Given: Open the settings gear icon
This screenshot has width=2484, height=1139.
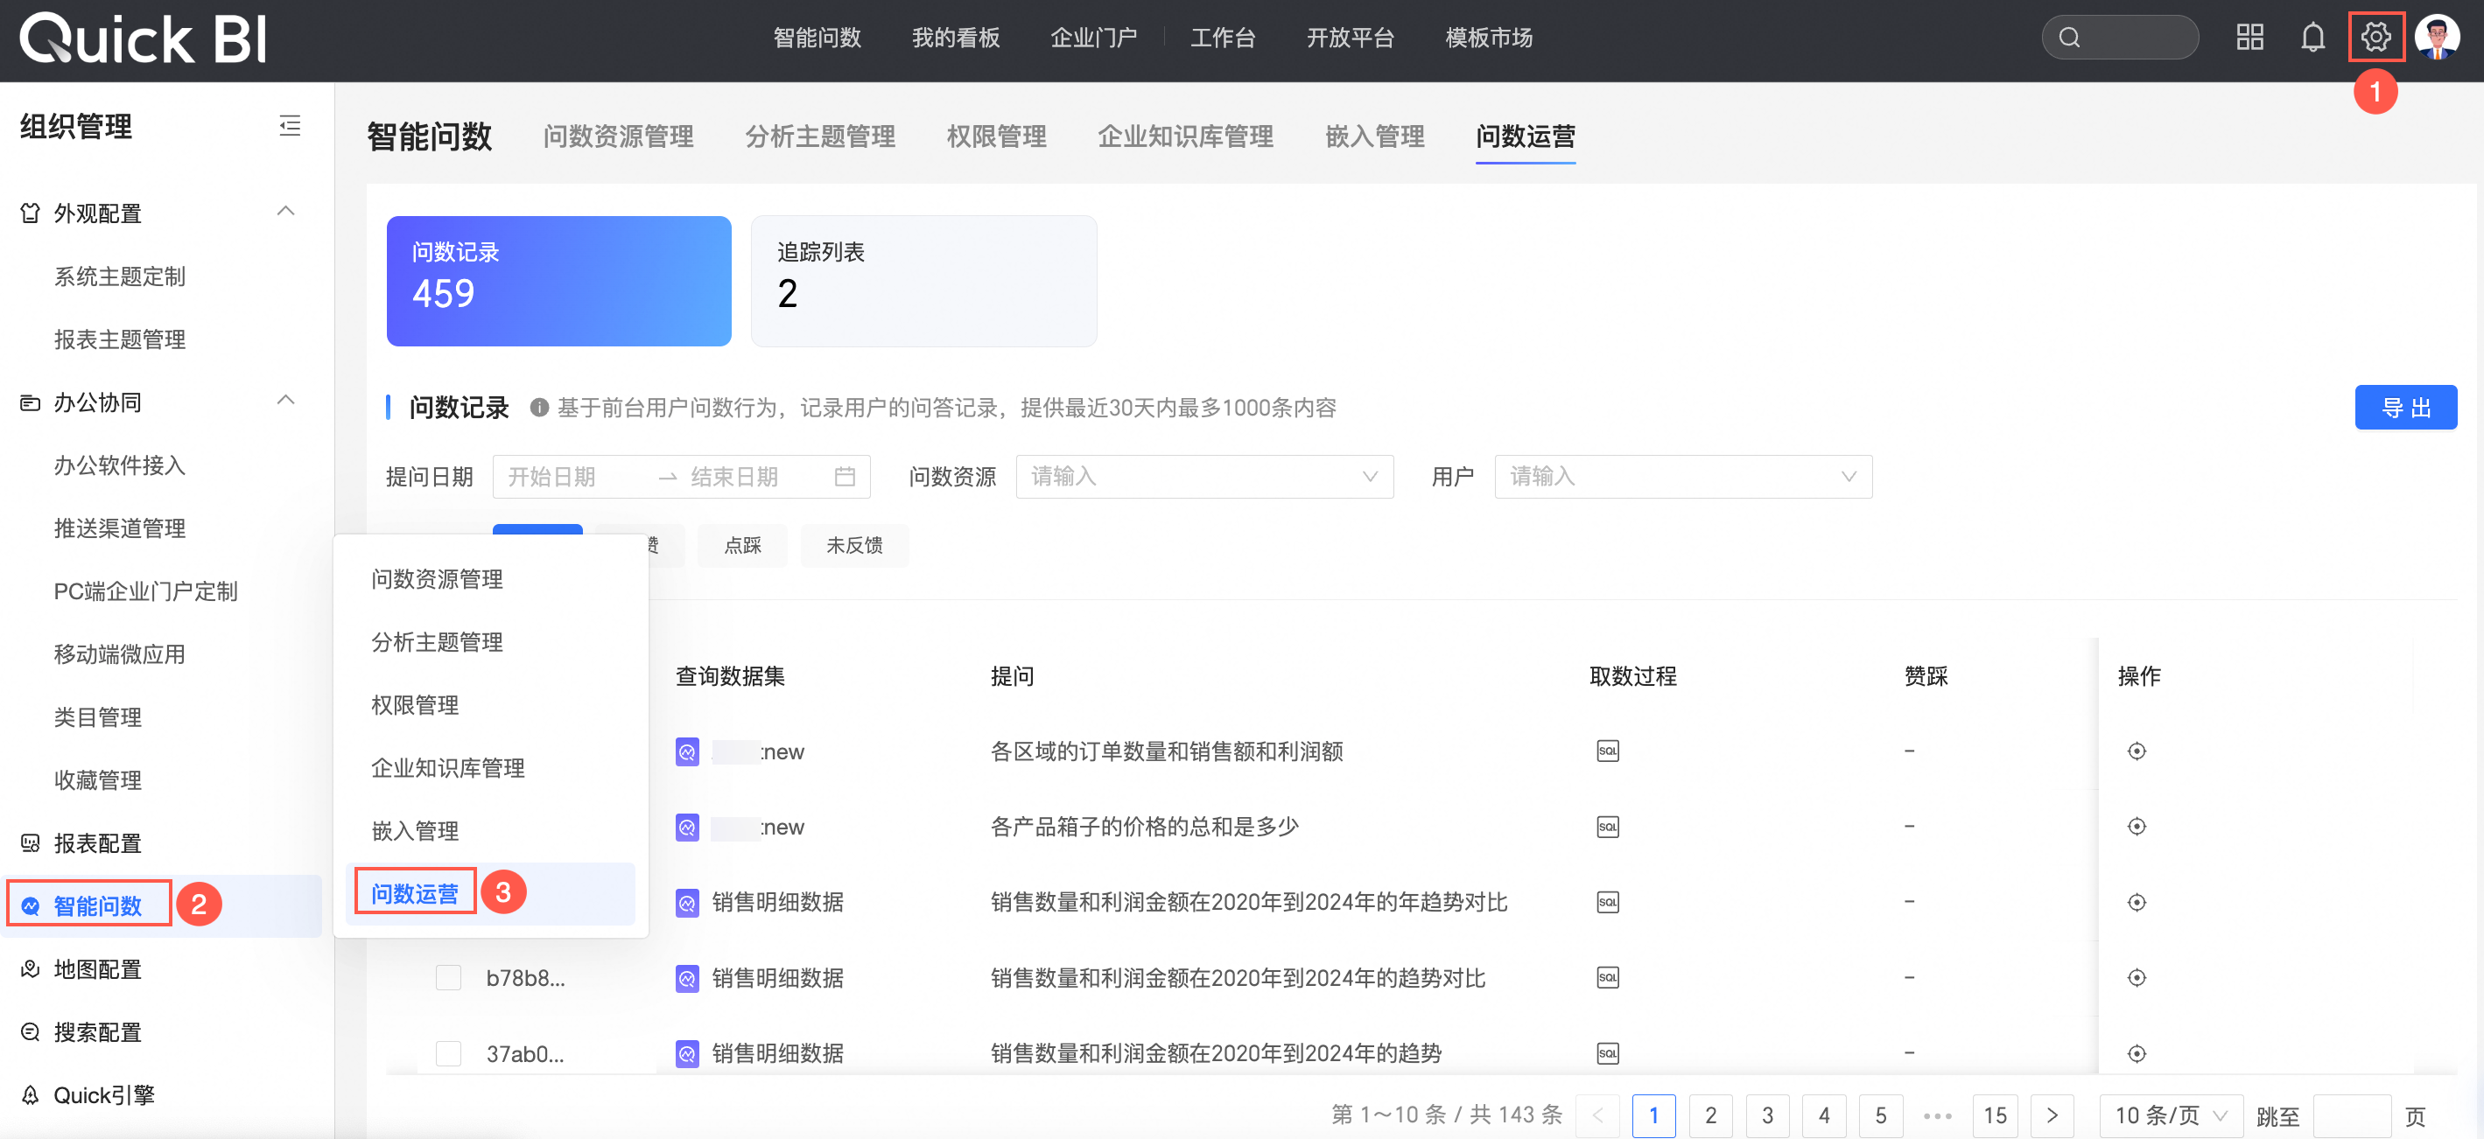Looking at the screenshot, I should (x=2375, y=38).
